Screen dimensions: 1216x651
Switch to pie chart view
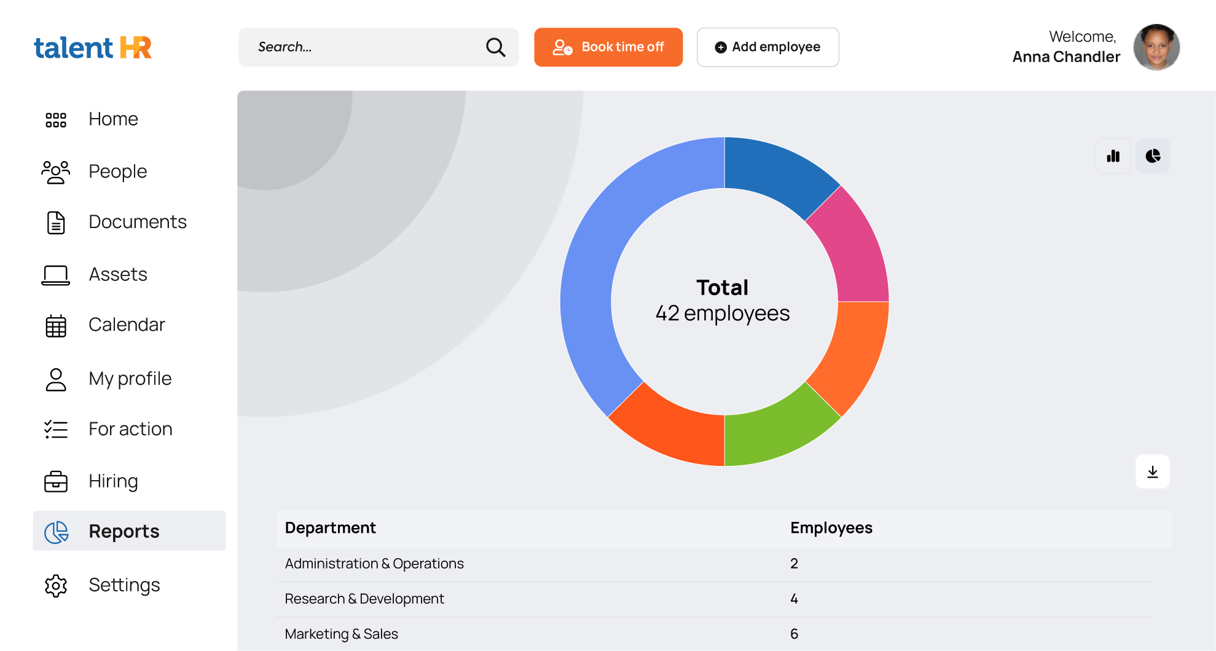pos(1153,156)
